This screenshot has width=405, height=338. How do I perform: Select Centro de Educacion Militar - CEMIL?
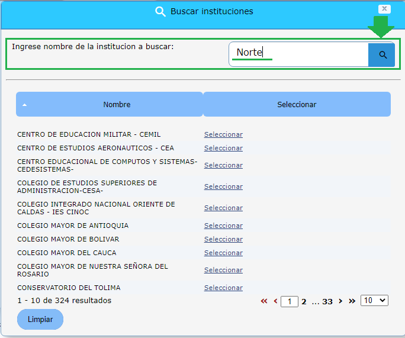(x=223, y=134)
